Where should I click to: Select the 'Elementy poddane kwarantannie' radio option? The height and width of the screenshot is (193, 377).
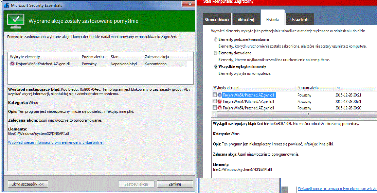(215, 39)
